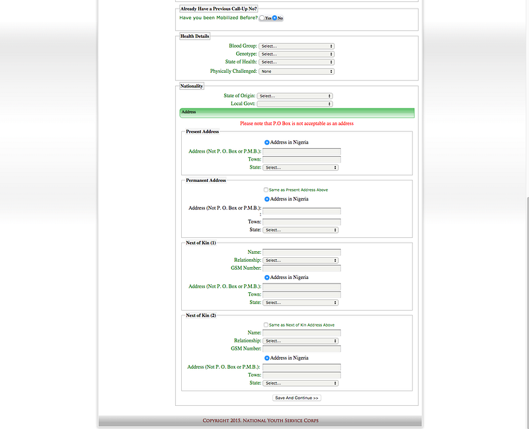Open the Physically Challenged dropdown
Image resolution: width=529 pixels, height=429 pixels.
click(x=296, y=71)
